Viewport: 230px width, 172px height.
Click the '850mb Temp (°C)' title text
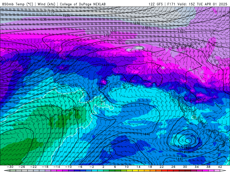coord(18,4)
